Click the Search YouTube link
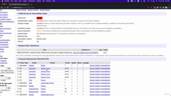This screenshot has width=171, height=96. click(33, 10)
